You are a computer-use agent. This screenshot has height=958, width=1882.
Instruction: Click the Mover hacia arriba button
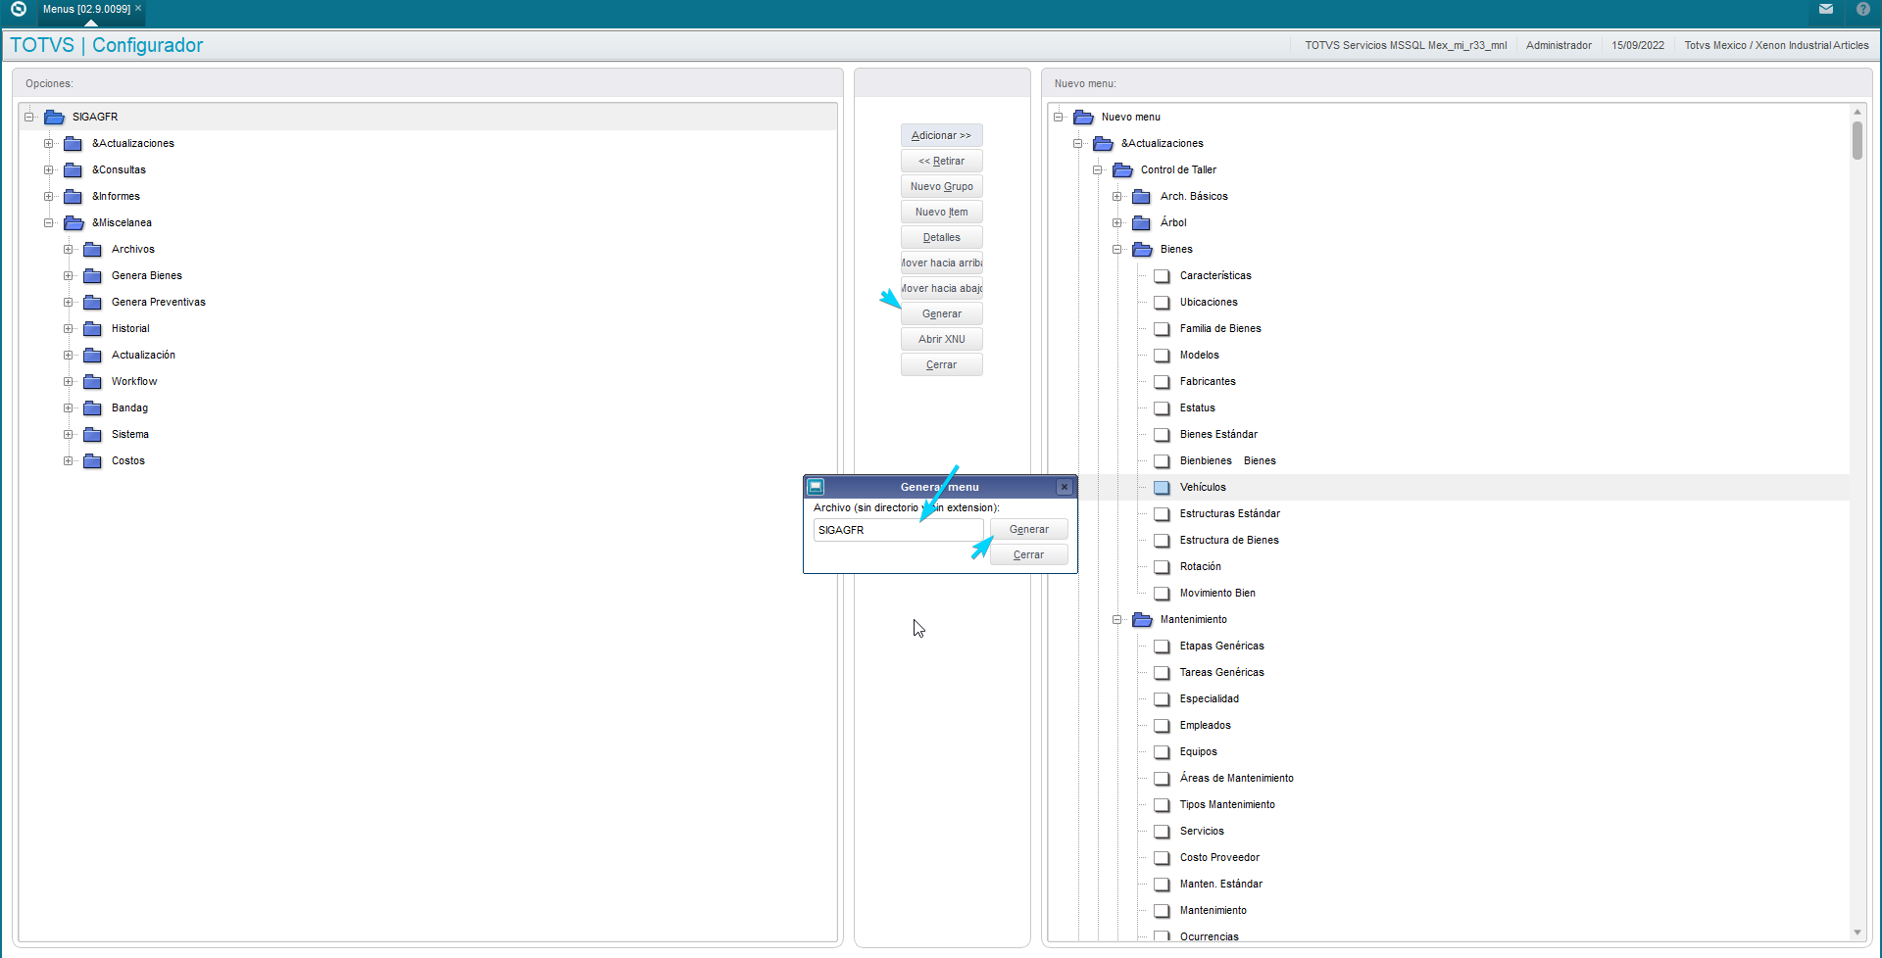pos(941,263)
